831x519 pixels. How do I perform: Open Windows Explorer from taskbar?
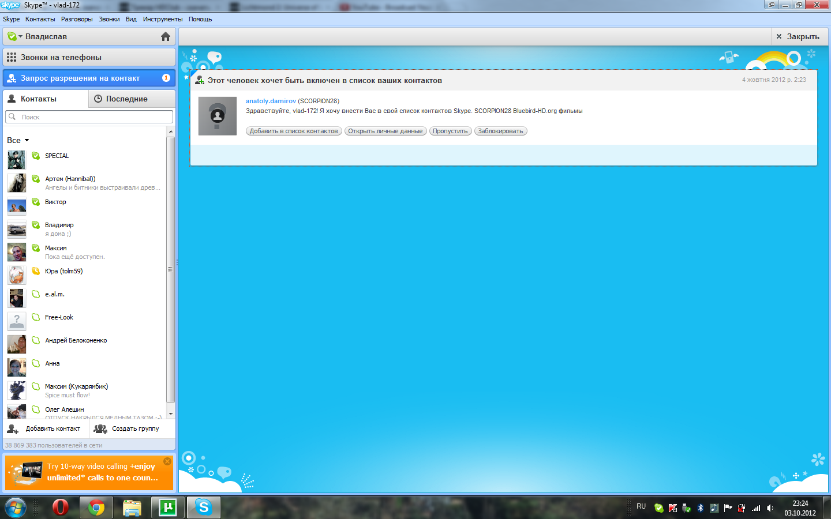[x=132, y=507]
